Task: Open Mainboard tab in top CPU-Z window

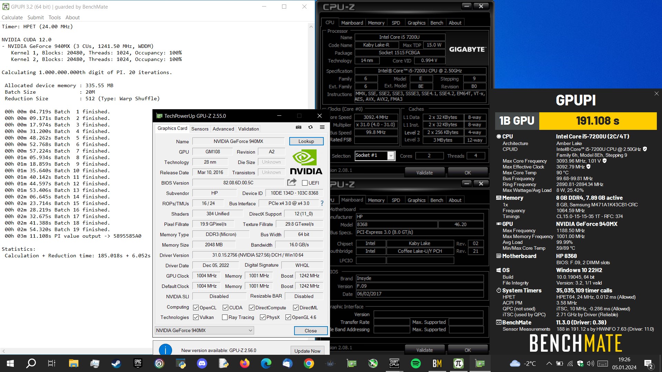Action: (x=352, y=23)
